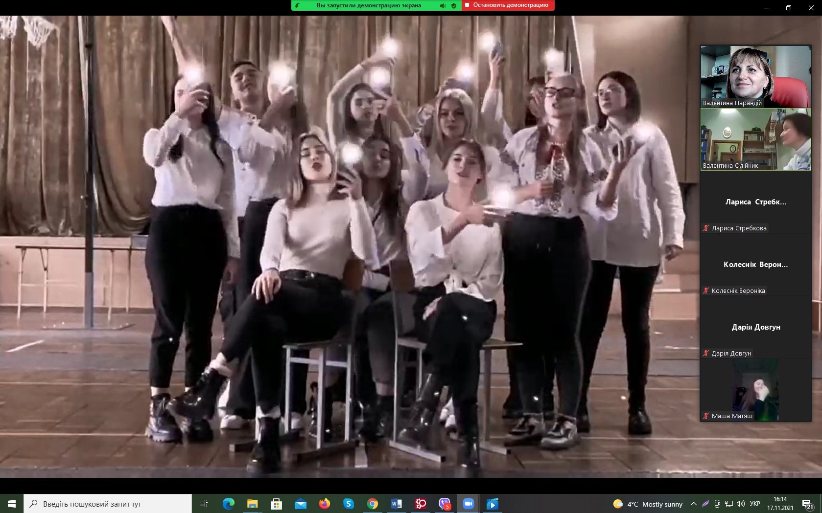The height and width of the screenshot is (513, 822).
Task: Click the muted microphone icon for Дарія Довгун
Action: (706, 353)
